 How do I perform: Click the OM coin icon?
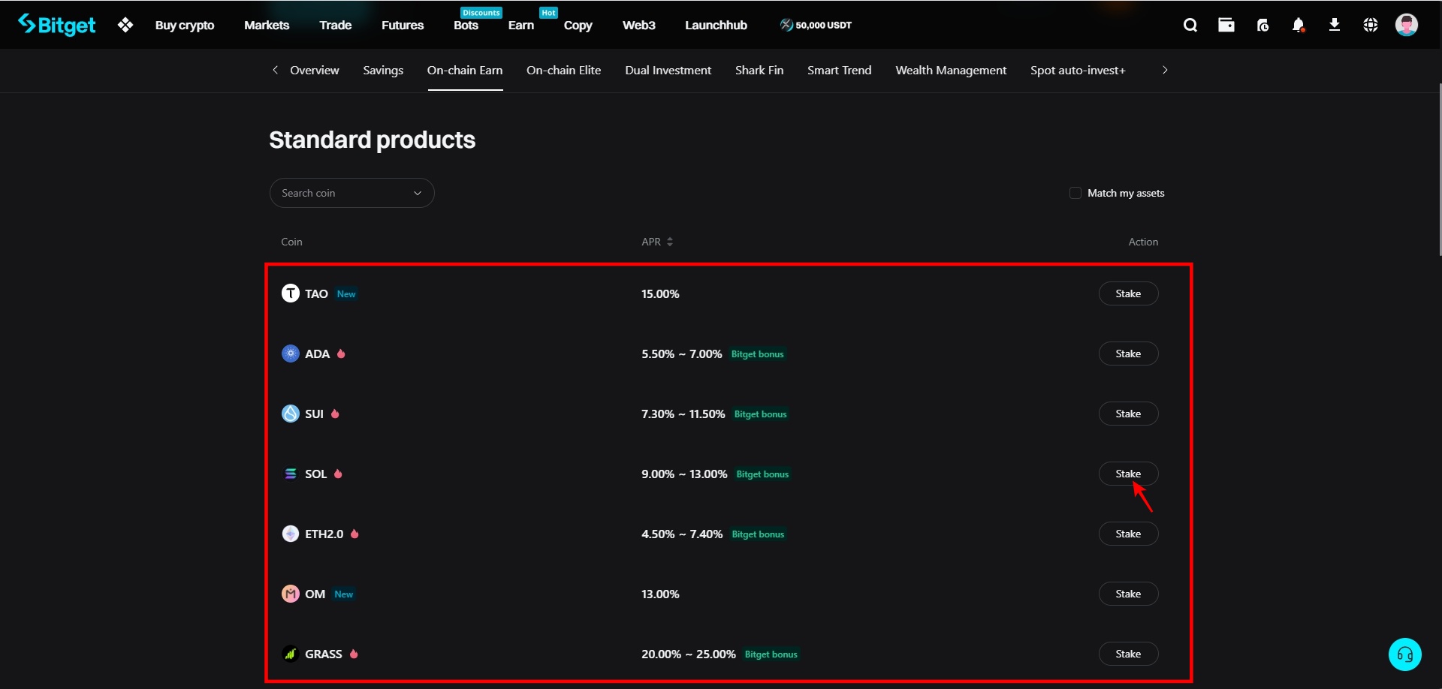pos(291,594)
